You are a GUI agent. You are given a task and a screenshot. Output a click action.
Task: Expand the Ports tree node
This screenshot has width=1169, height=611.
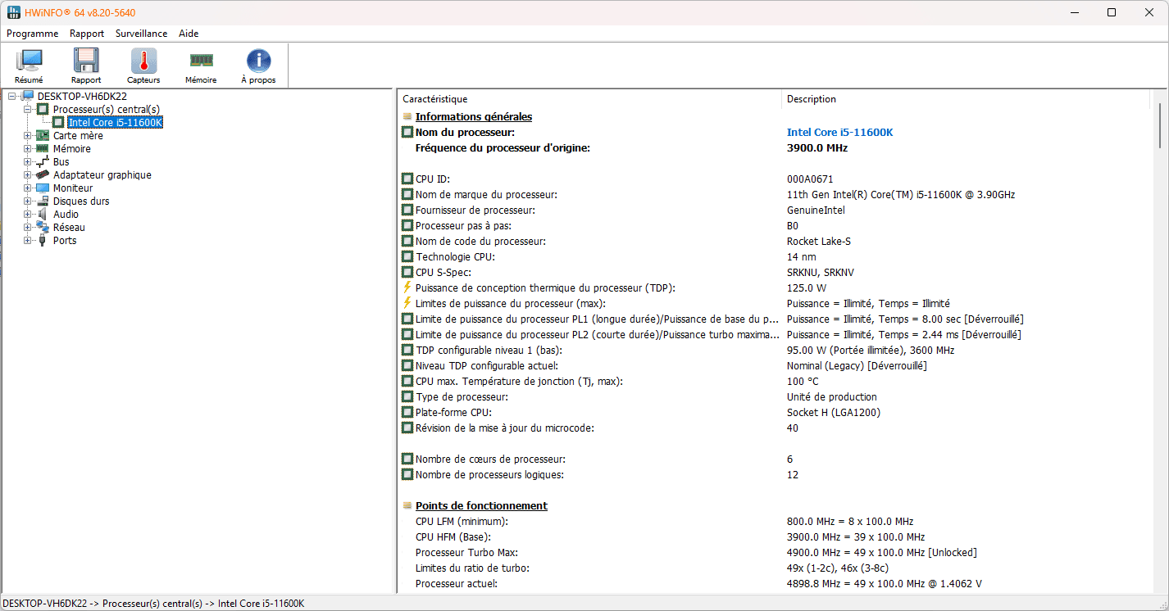(x=28, y=241)
